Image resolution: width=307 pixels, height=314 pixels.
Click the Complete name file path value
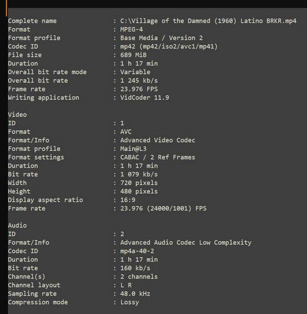point(208,21)
